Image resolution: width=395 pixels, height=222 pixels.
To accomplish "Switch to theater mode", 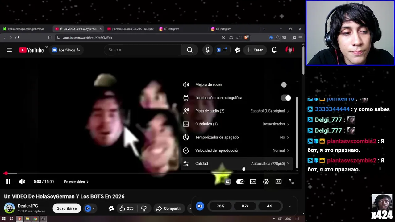I will tap(278, 182).
